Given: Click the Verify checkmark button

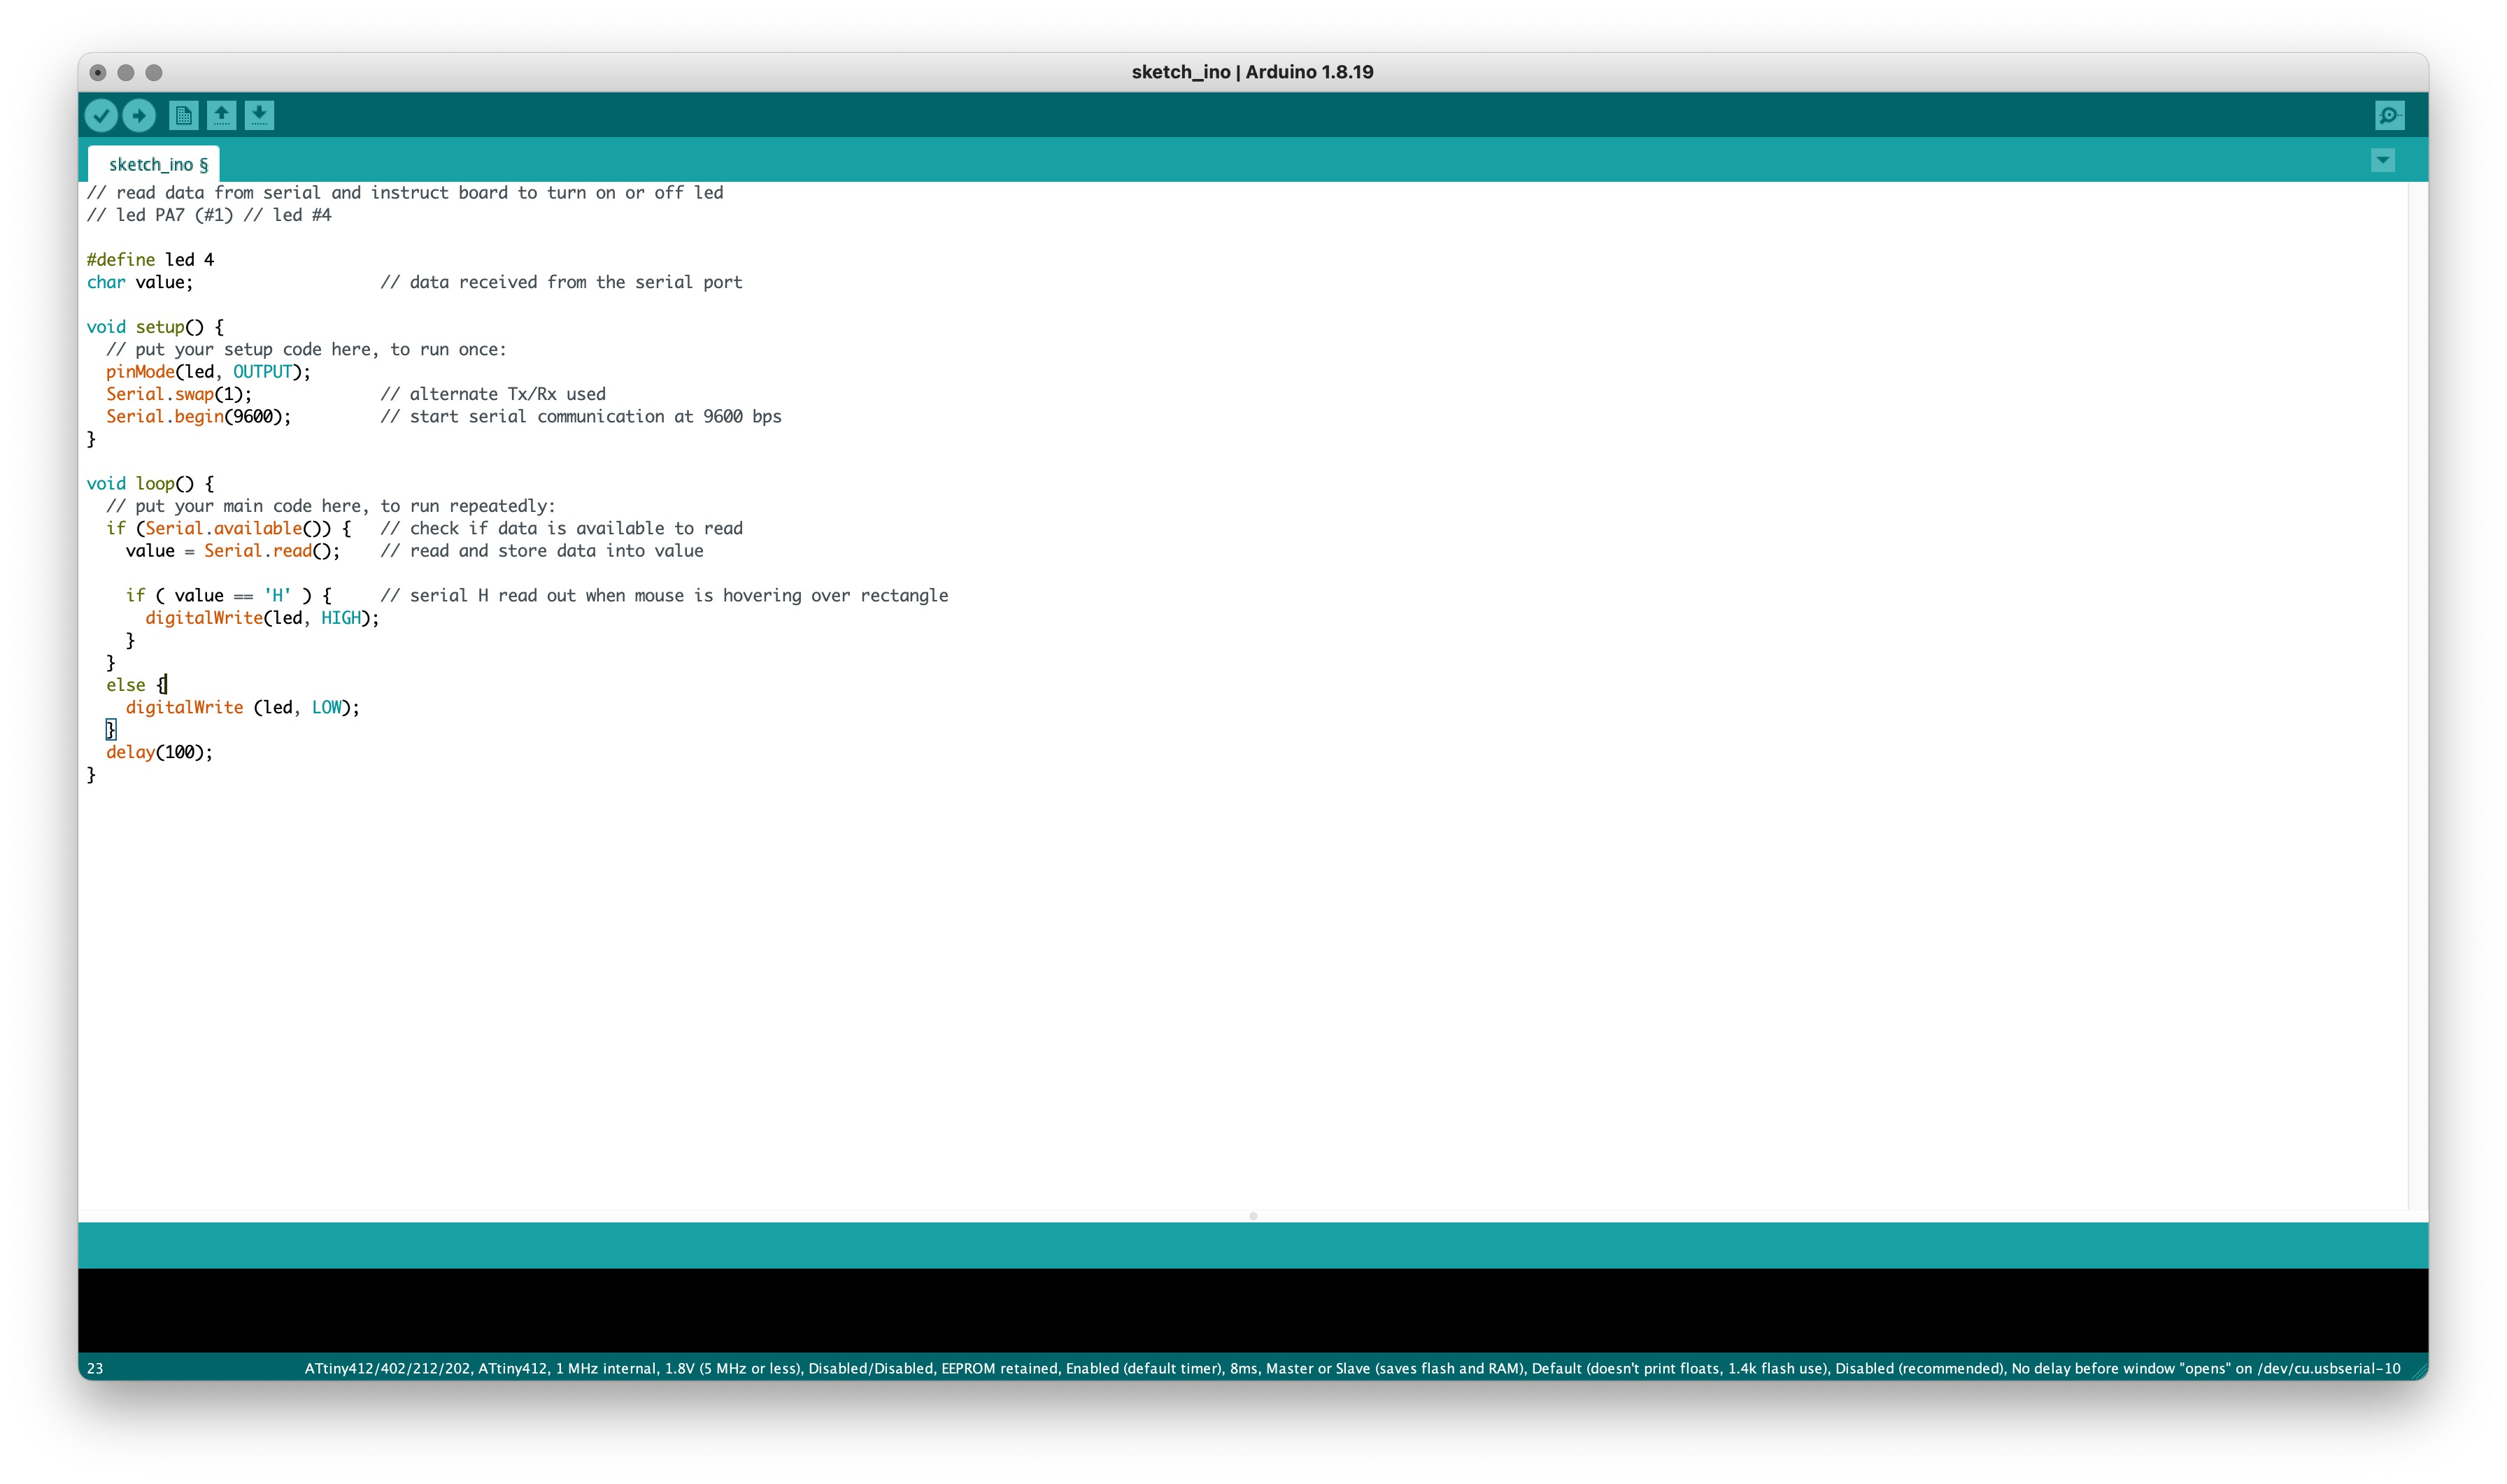Looking at the screenshot, I should coord(101,115).
